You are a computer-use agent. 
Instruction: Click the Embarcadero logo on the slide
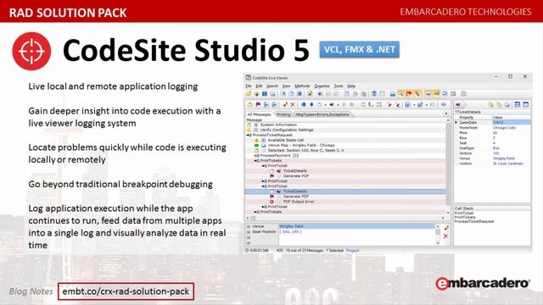click(x=483, y=283)
